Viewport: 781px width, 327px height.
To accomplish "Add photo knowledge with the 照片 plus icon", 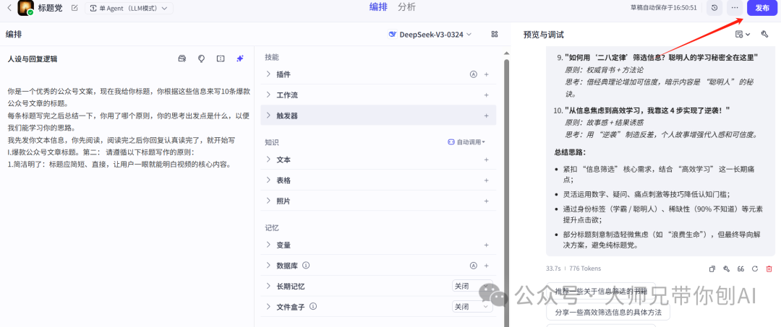I will coord(487,201).
